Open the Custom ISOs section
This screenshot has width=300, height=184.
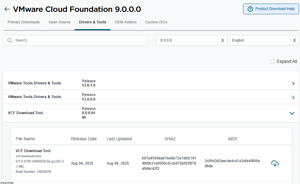156,22
